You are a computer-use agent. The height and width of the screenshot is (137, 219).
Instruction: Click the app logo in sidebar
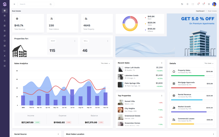tap(5, 4)
